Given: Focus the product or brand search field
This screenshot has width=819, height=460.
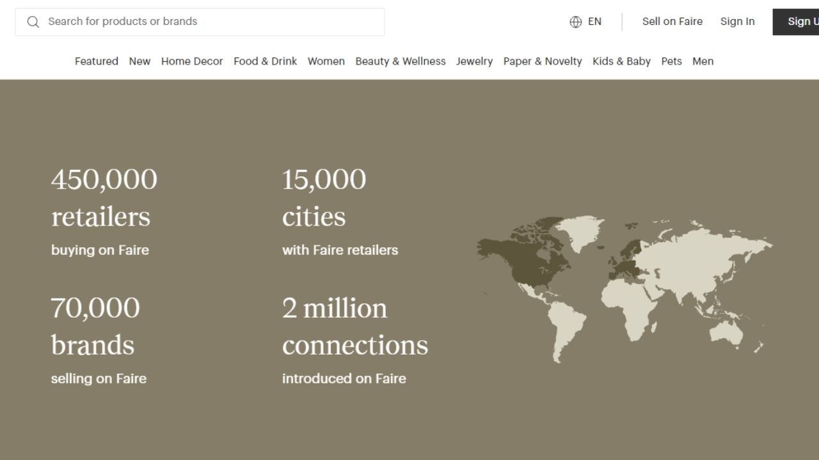Looking at the screenshot, I should pyautogui.click(x=200, y=22).
